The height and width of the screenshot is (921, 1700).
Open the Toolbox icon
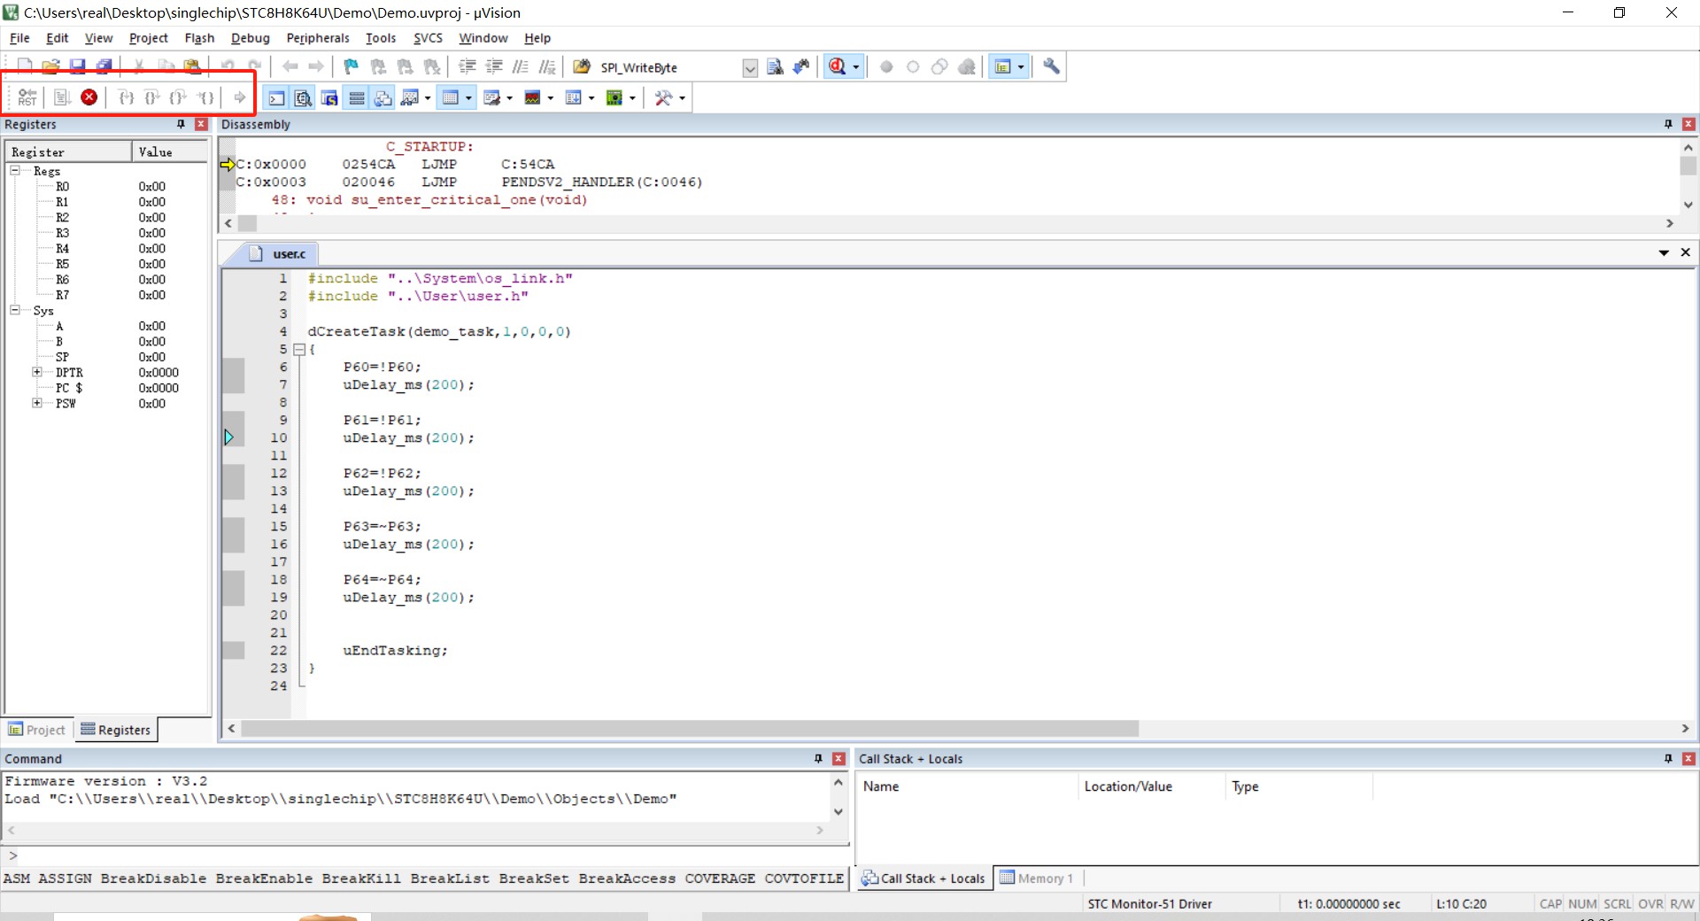pyautogui.click(x=663, y=97)
